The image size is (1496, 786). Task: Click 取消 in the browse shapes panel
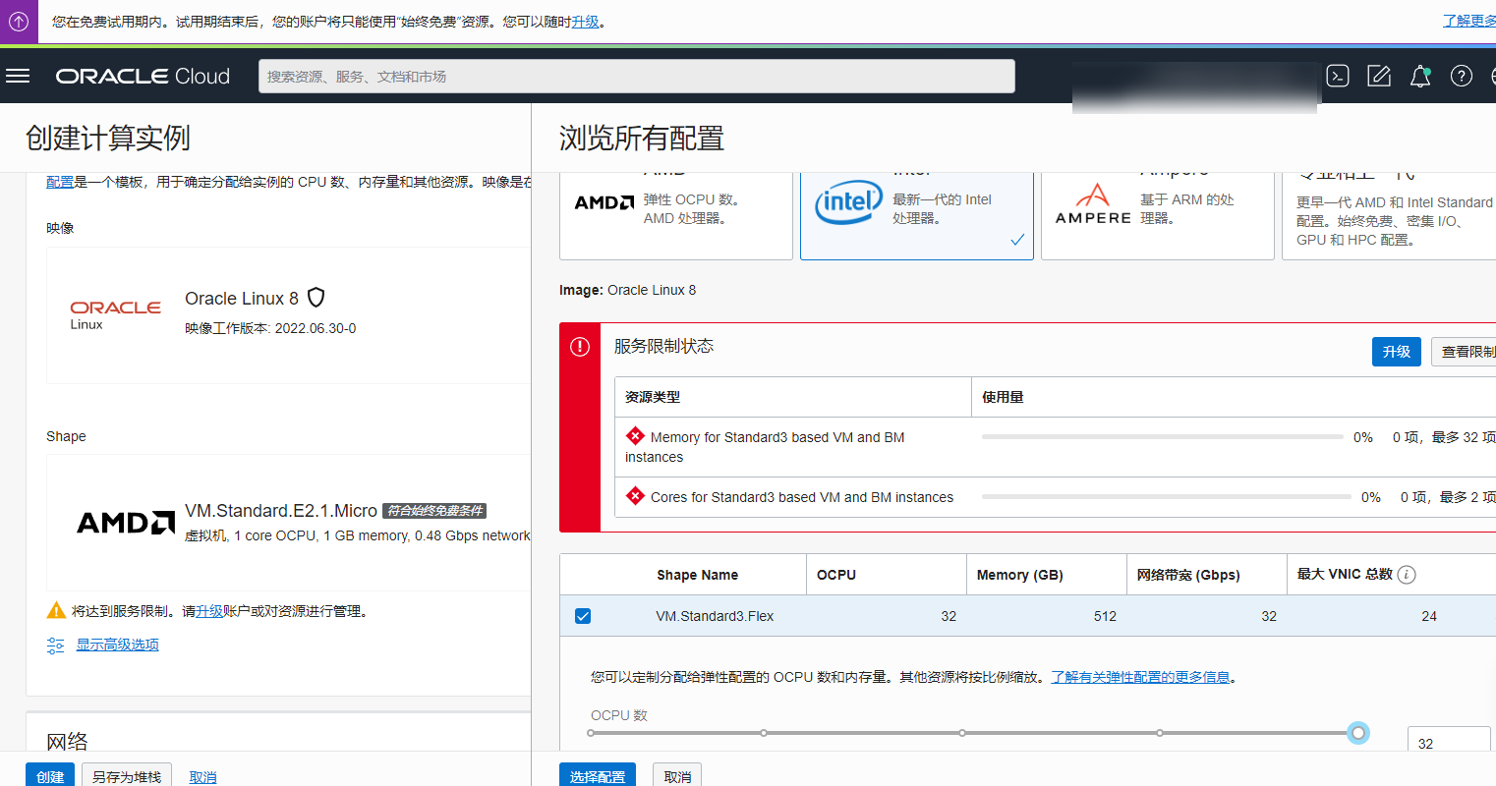coord(677,776)
